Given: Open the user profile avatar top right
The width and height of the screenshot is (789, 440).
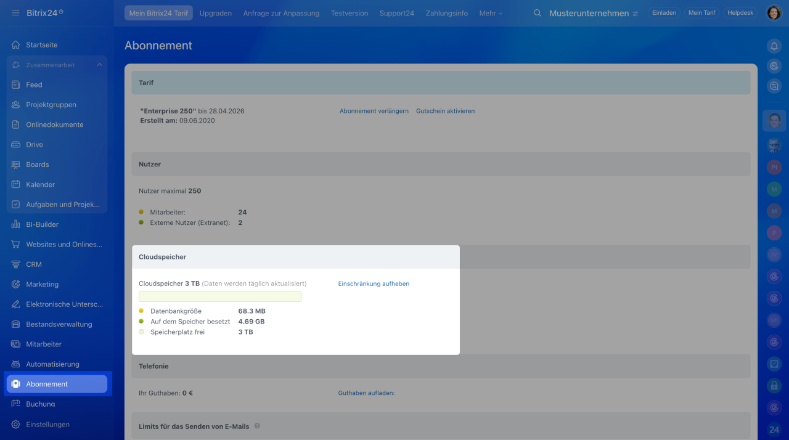Looking at the screenshot, I should pos(774,13).
